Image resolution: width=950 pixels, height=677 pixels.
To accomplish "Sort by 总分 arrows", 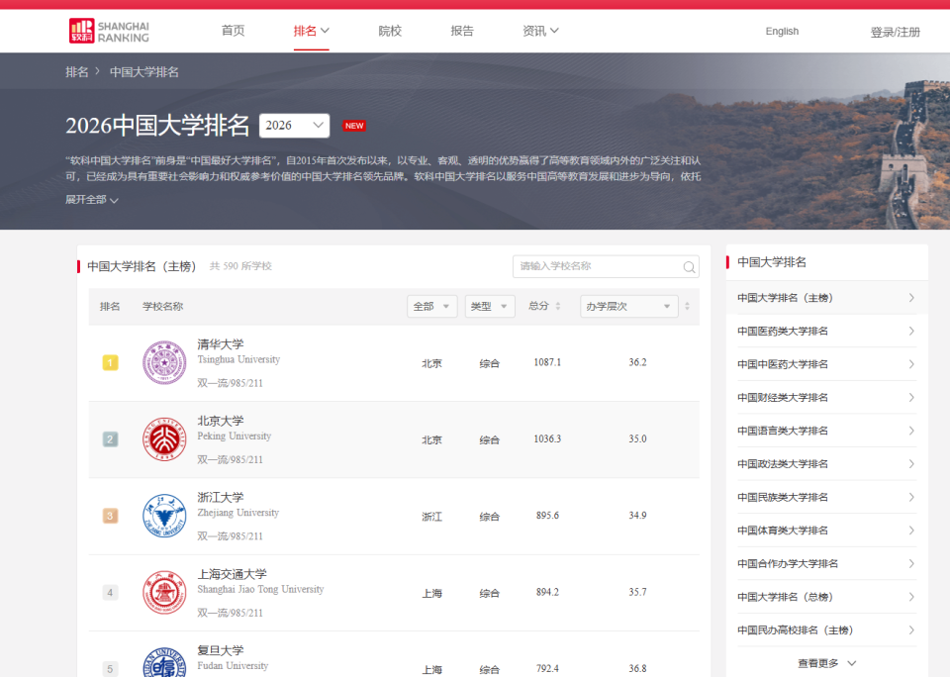I will click(x=558, y=306).
